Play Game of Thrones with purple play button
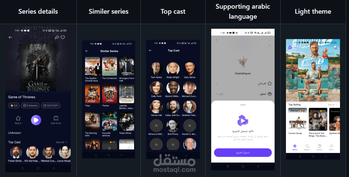349x177 pixels. point(36,120)
